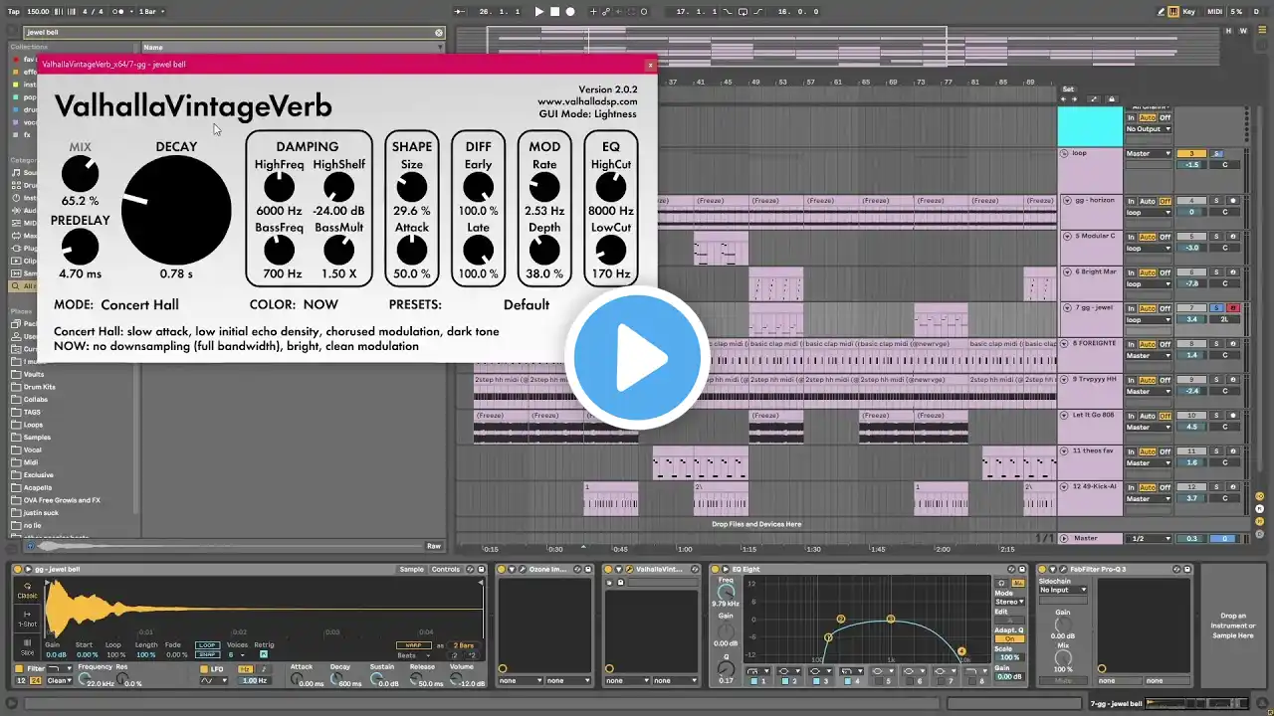Select the Vaults folder in browser
Image resolution: width=1274 pixels, height=716 pixels.
[33, 374]
